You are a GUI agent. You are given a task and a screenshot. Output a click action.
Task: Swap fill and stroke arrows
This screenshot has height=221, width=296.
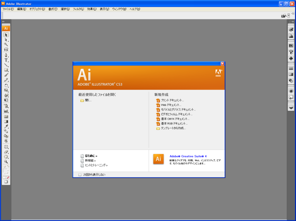pyautogui.click(x=8, y=167)
